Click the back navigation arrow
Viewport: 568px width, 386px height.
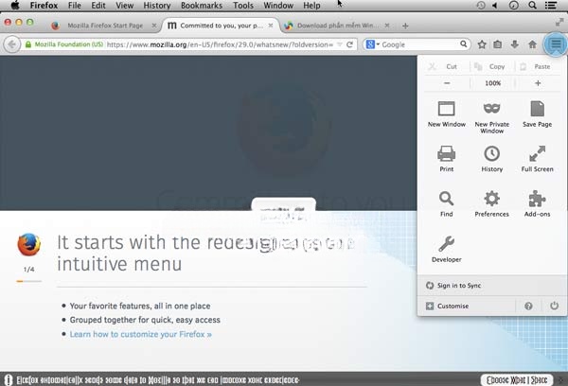pos(12,44)
